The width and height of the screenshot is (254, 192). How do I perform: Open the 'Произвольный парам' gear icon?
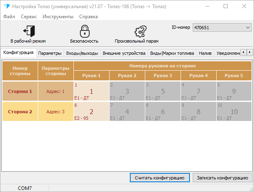(140, 31)
